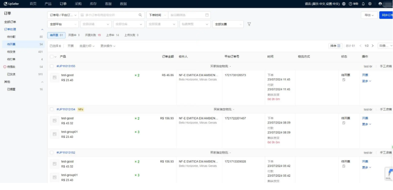Switch to the 开票失败 19 tab
Screen dimensions: 393x190
coord(93,35)
